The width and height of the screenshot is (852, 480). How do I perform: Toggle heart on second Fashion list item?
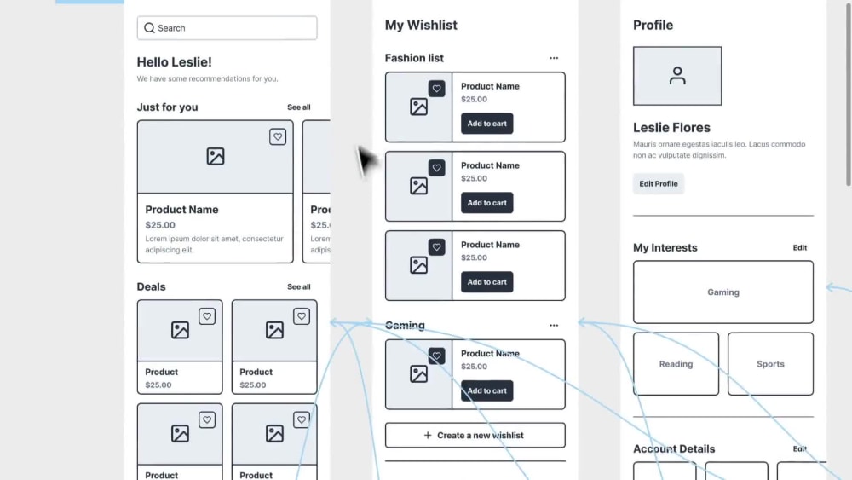(x=436, y=168)
